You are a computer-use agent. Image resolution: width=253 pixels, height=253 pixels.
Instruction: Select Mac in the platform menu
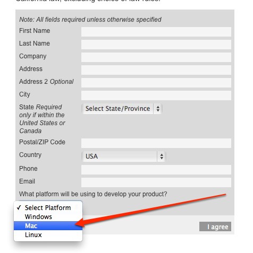pos(48,226)
